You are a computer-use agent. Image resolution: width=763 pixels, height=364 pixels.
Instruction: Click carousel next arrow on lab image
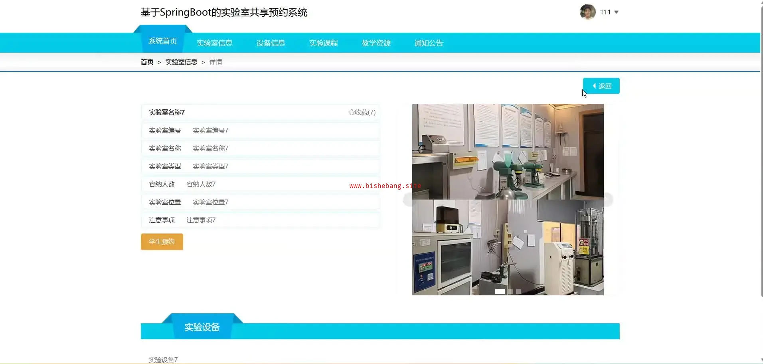pyautogui.click(x=607, y=199)
